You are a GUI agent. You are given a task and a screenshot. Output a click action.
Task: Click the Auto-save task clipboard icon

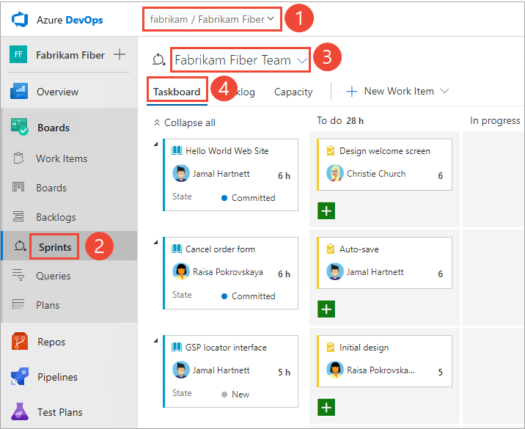click(331, 249)
